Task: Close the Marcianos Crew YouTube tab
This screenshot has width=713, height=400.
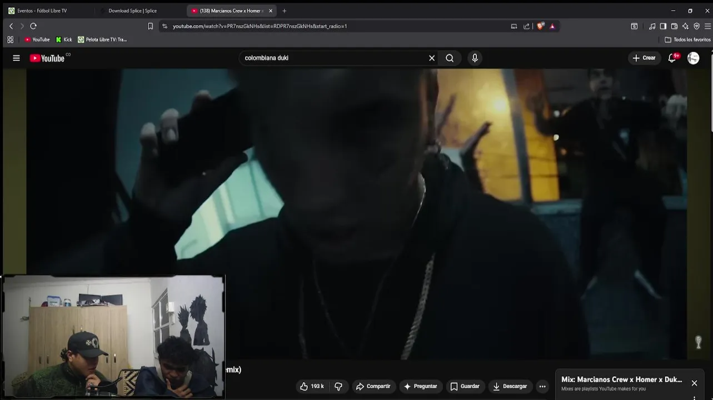Action: click(271, 11)
